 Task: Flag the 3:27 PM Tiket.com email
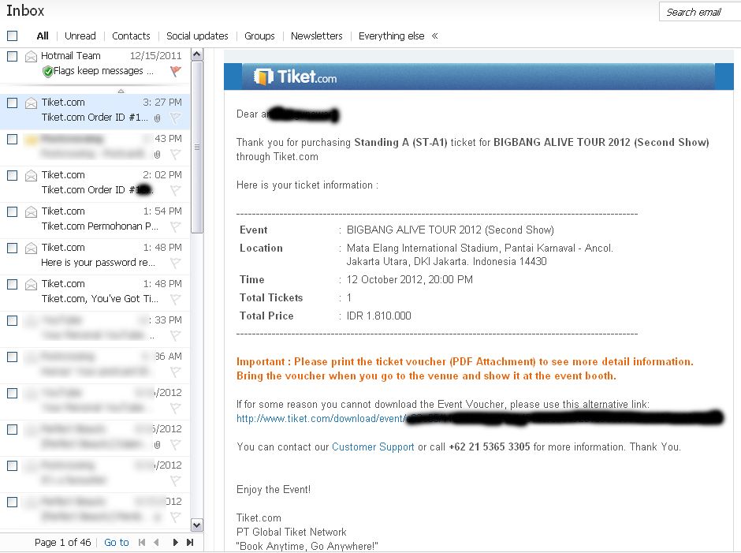tap(175, 118)
